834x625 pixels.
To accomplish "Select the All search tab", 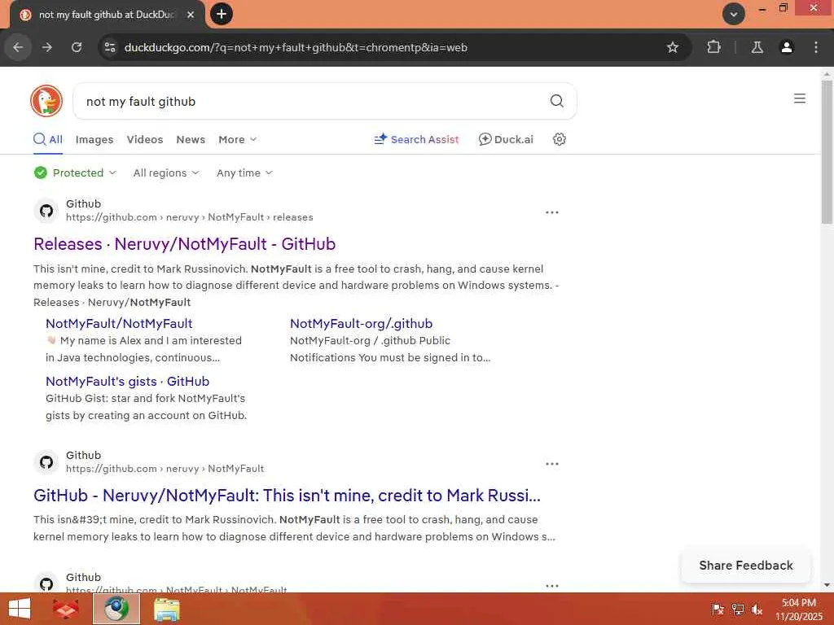I will tap(48, 139).
